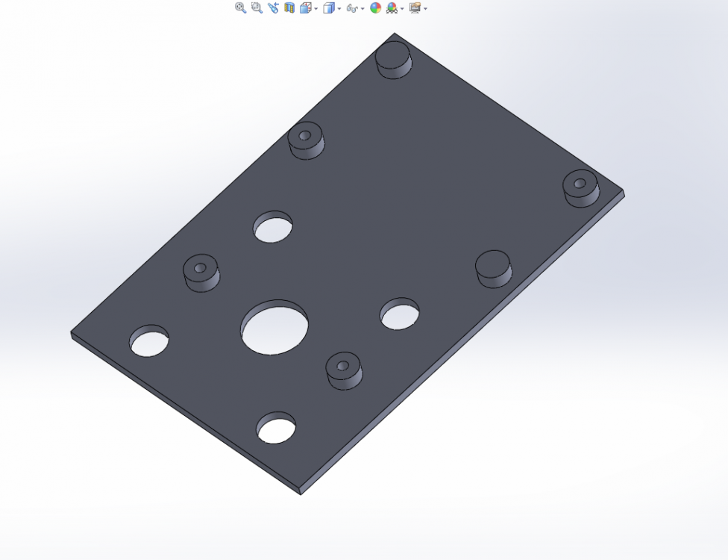728x560 pixels.
Task: Expand the View Settings dropdown arrow
Action: pyautogui.click(x=424, y=8)
